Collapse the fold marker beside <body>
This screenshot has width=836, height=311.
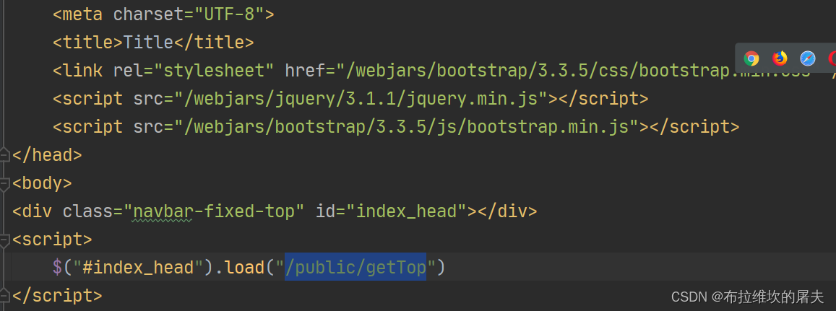(x=4, y=184)
